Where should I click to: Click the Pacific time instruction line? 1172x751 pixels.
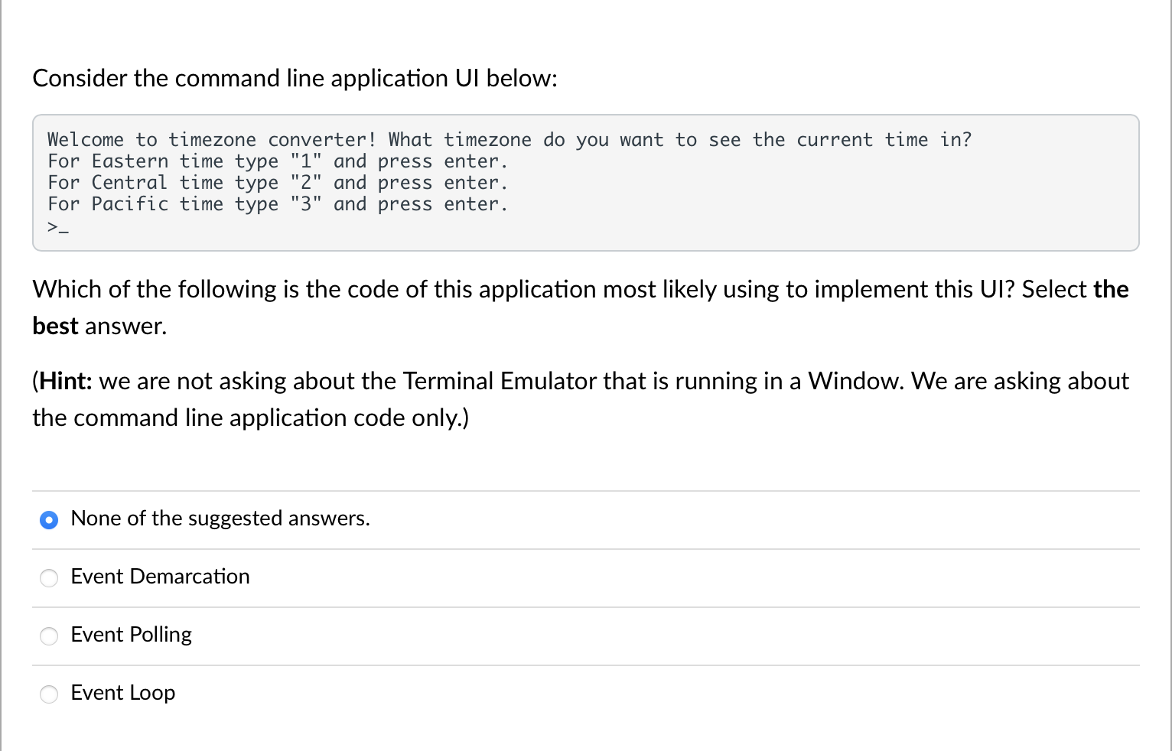(278, 203)
